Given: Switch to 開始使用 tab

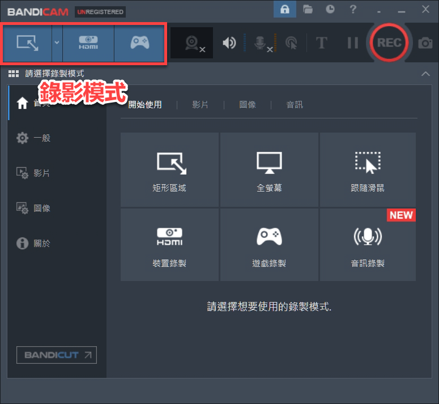Looking at the screenshot, I should [145, 105].
